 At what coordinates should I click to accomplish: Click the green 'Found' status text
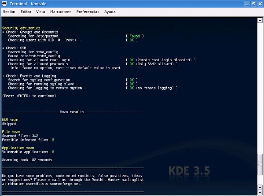[135, 36]
